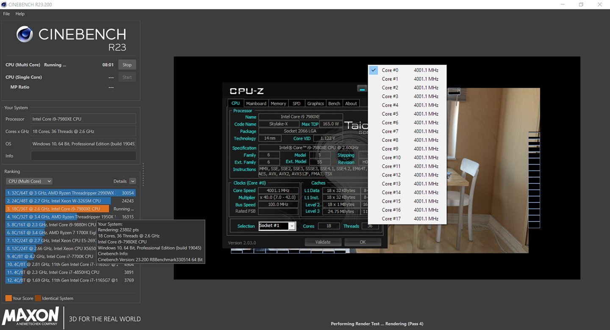Image resolution: width=610 pixels, height=330 pixels.
Task: Select Core #5 in the core list
Action: click(407, 114)
